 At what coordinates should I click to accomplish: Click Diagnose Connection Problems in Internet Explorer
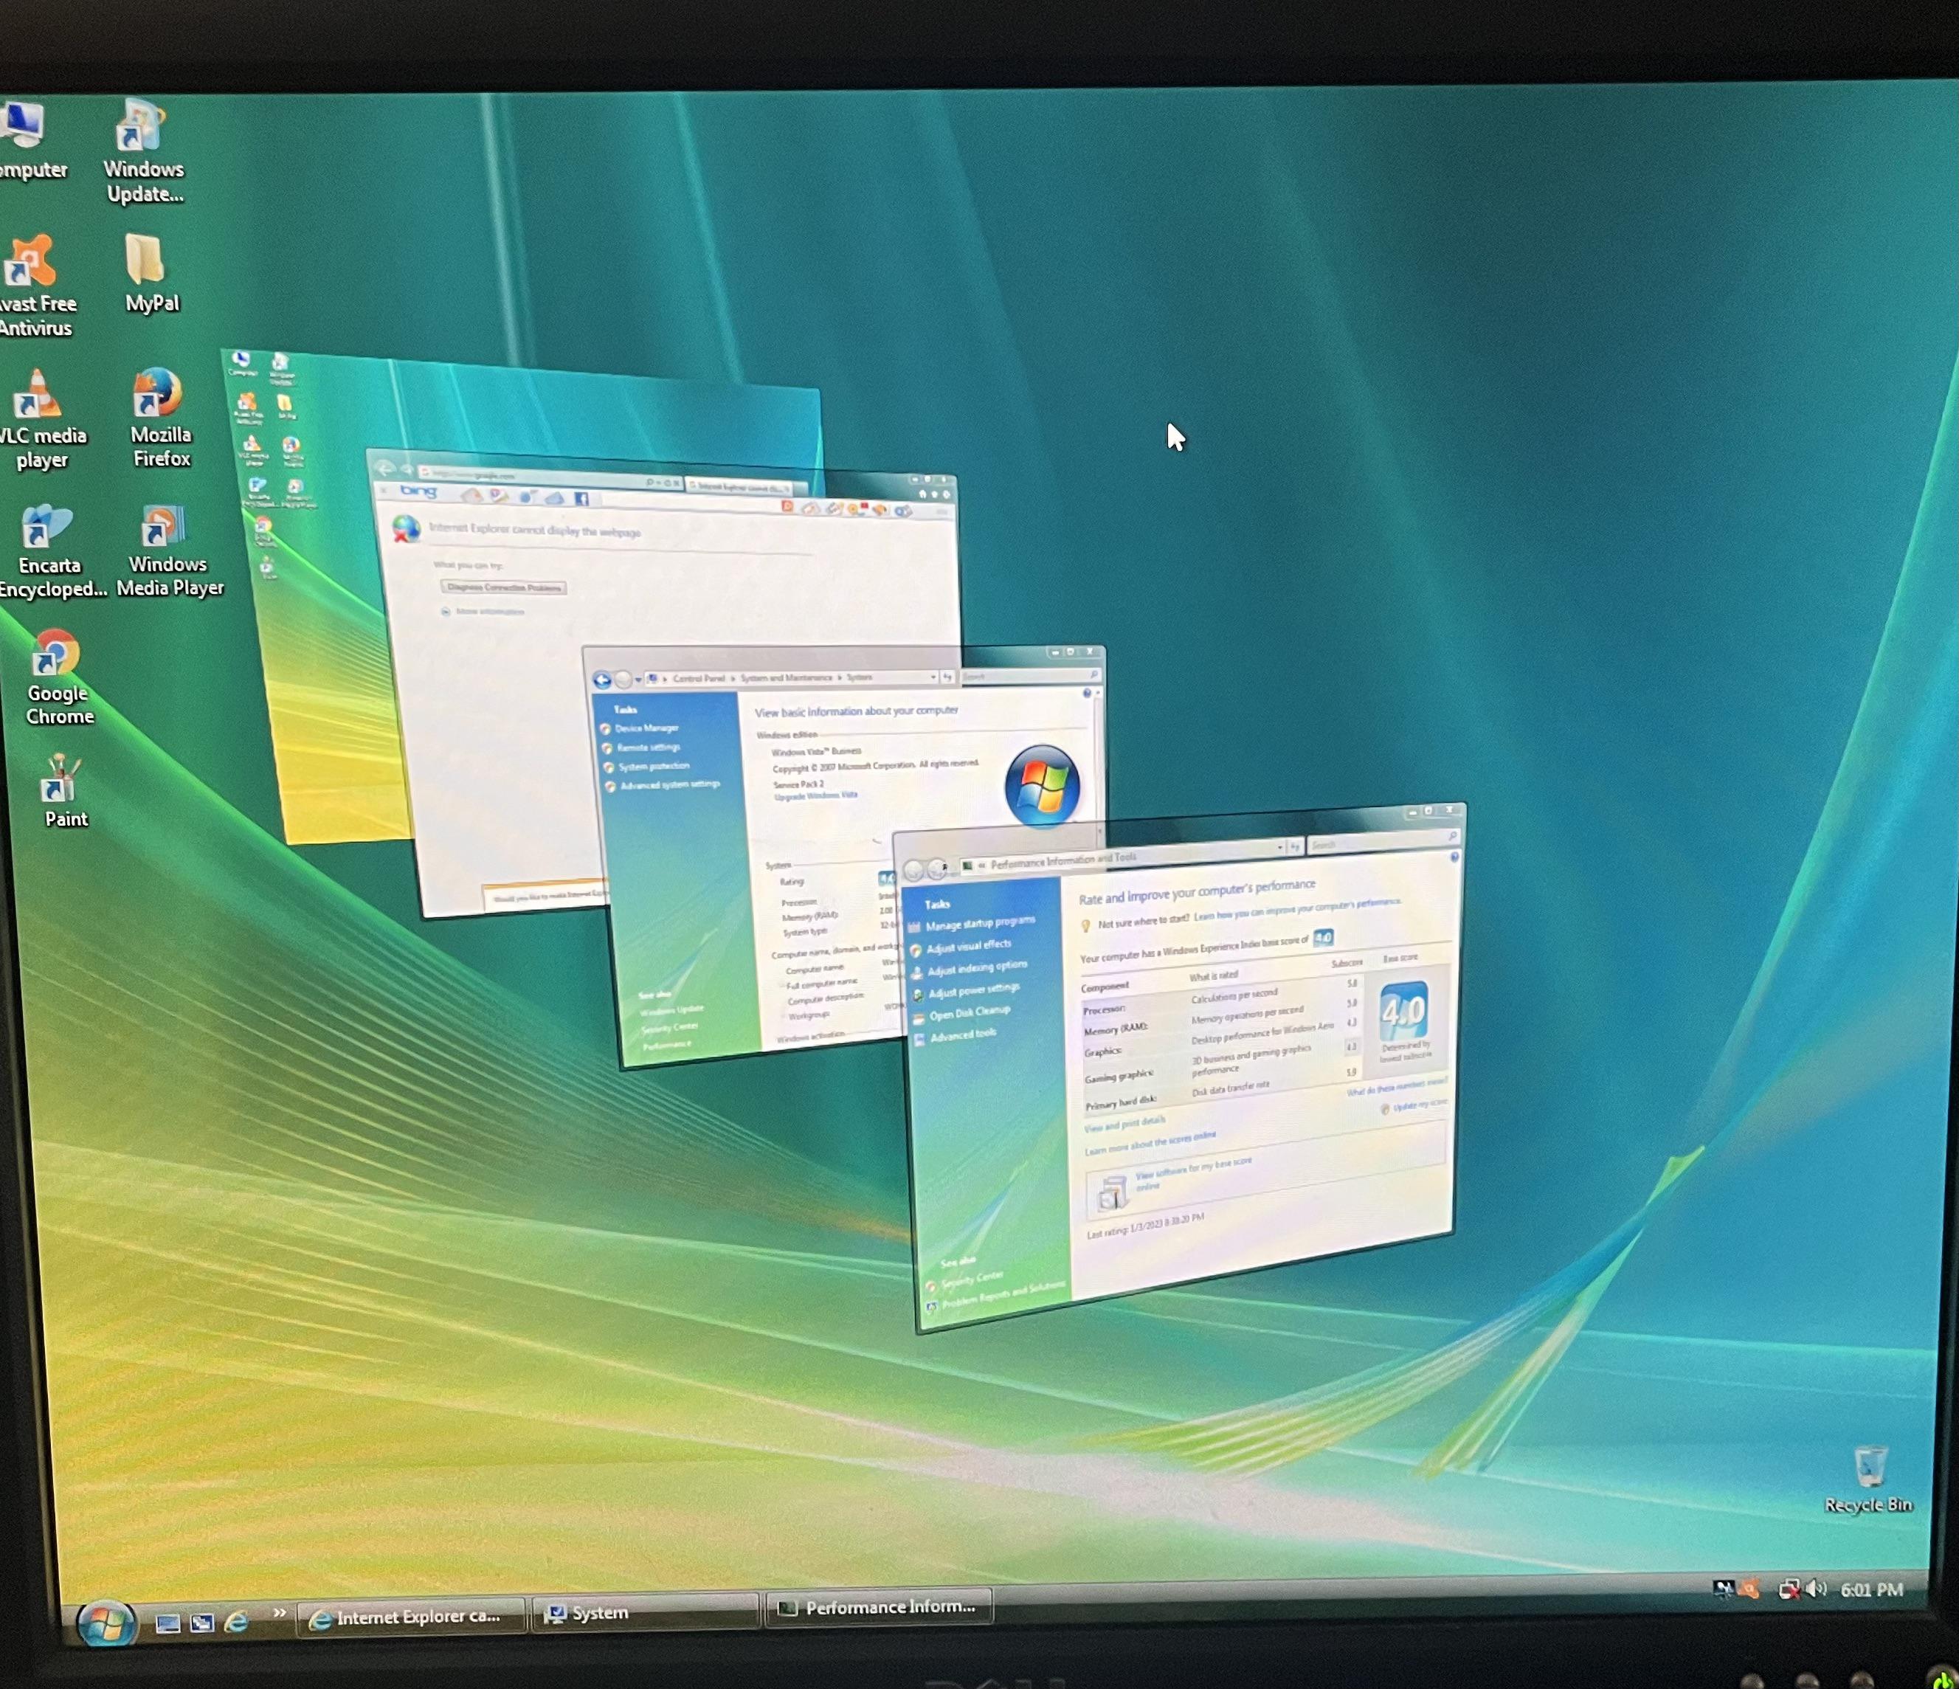tap(504, 587)
